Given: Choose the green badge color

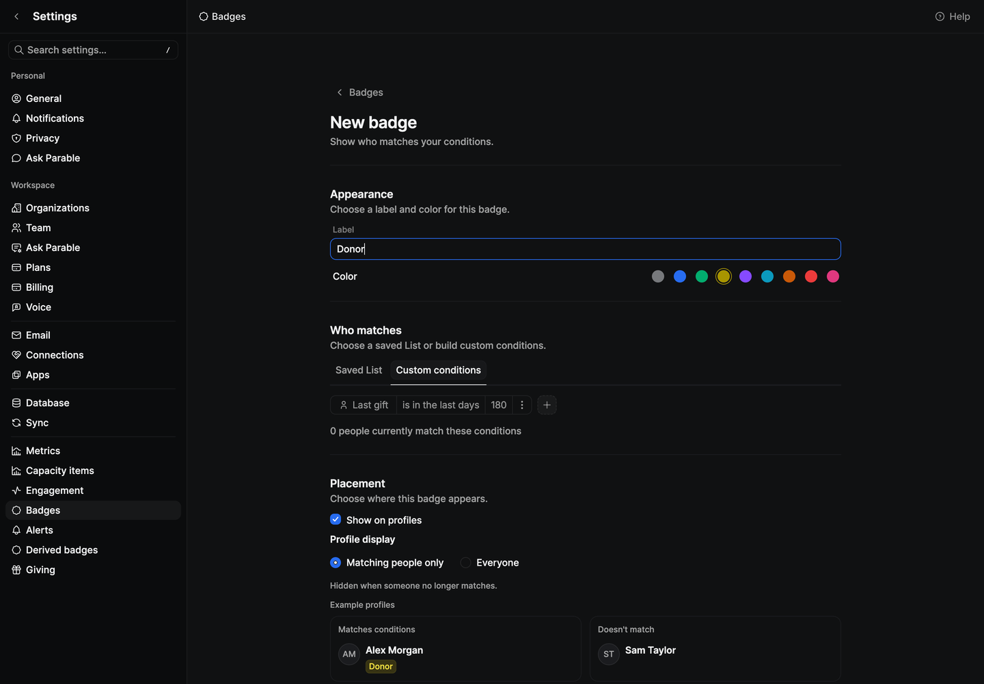Looking at the screenshot, I should (702, 276).
